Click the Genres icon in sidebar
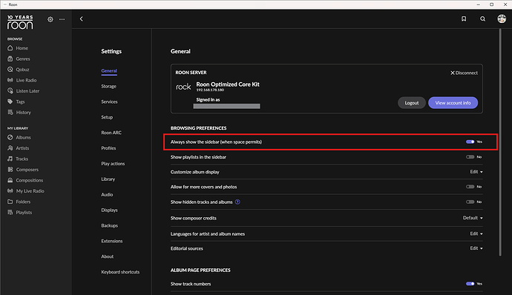This screenshot has height=295, width=512. [x=10, y=59]
